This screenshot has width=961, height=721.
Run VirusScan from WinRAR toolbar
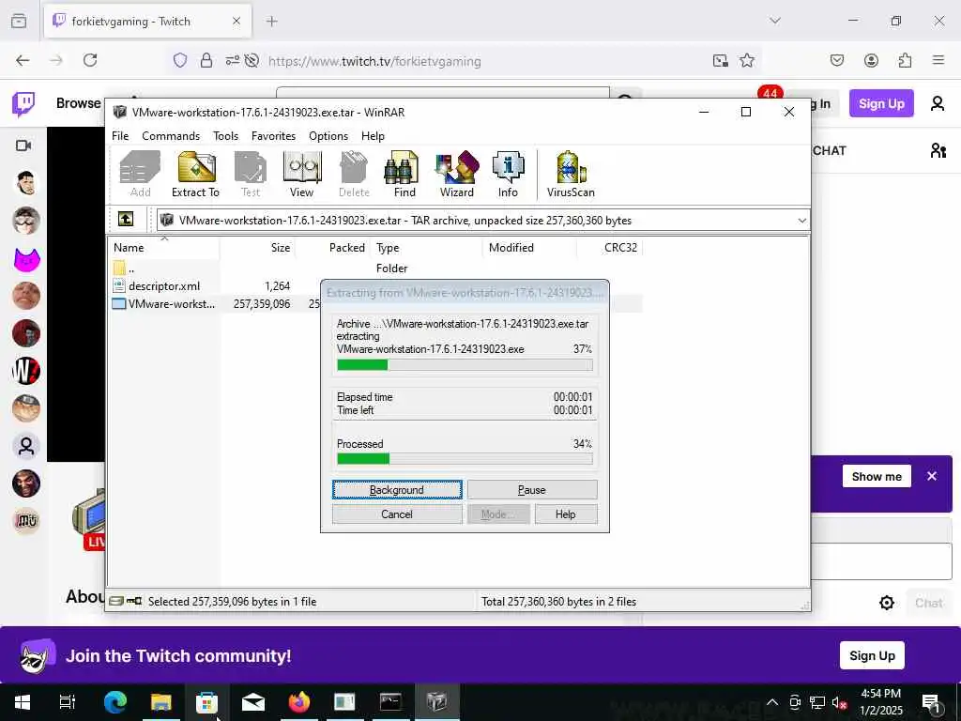[571, 174]
